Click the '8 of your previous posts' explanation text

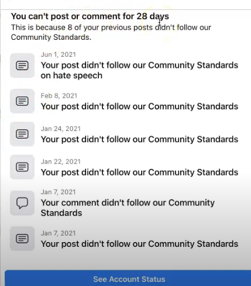(x=111, y=32)
